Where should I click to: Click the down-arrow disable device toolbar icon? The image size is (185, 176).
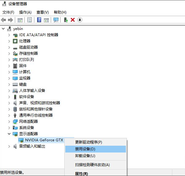tap(80, 20)
